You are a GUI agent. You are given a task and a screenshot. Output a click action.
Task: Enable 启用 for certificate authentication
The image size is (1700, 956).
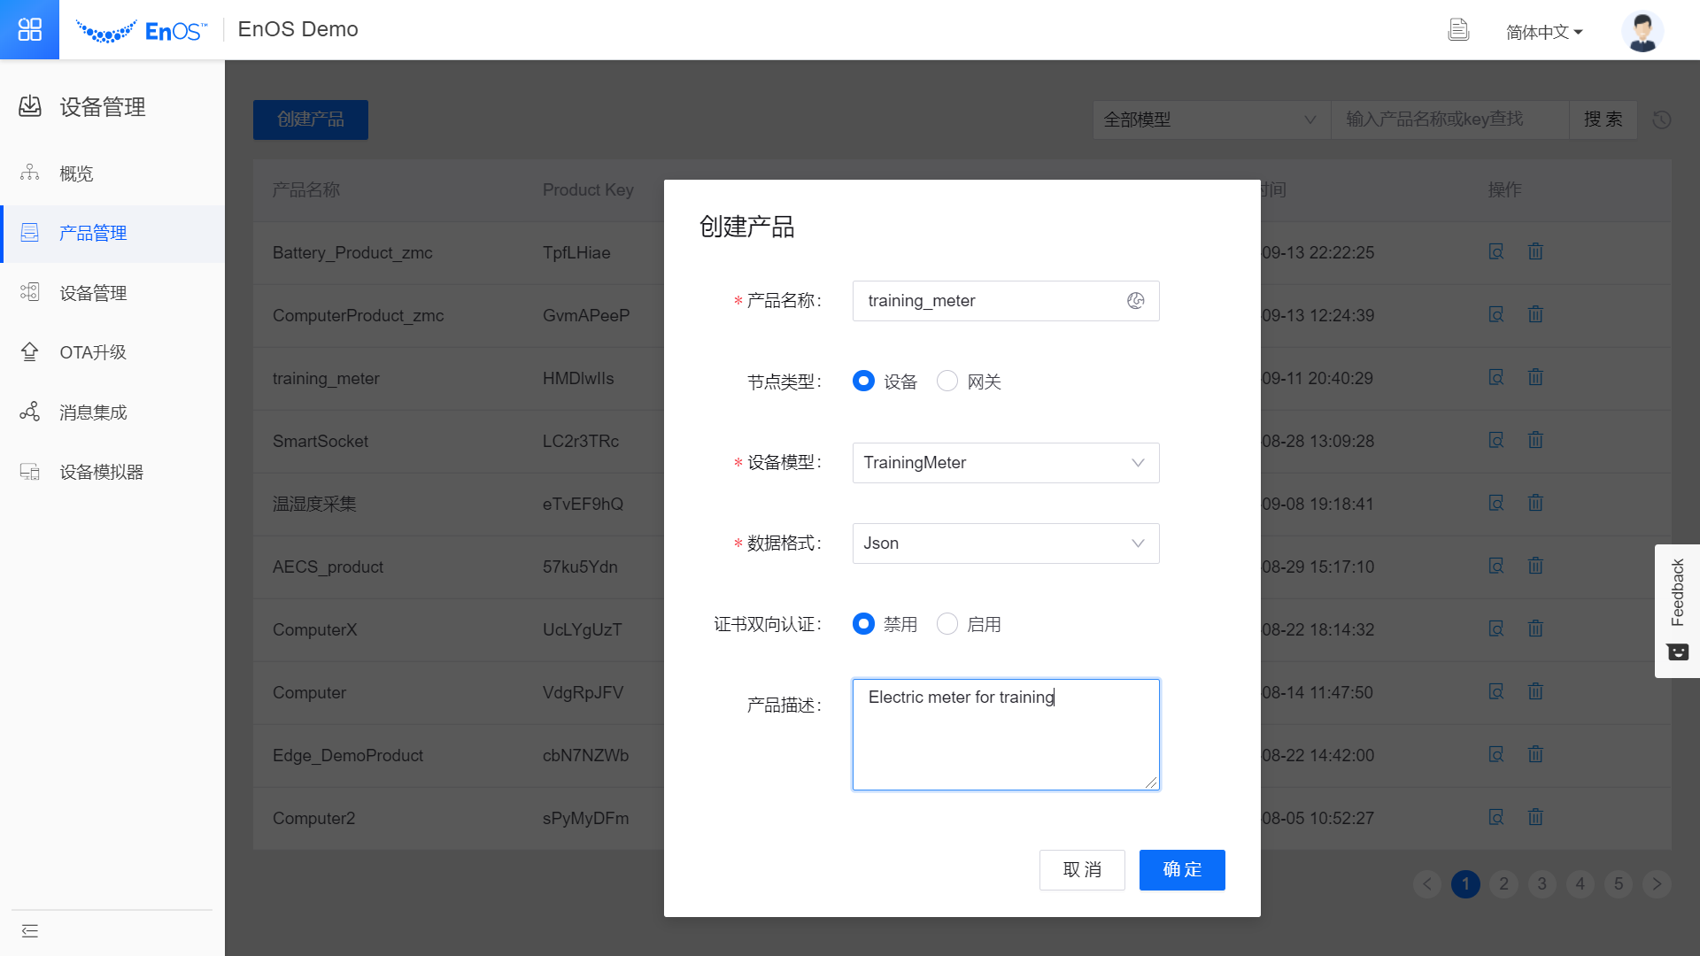click(947, 624)
